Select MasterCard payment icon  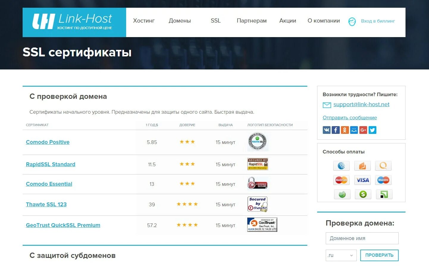[x=341, y=180]
